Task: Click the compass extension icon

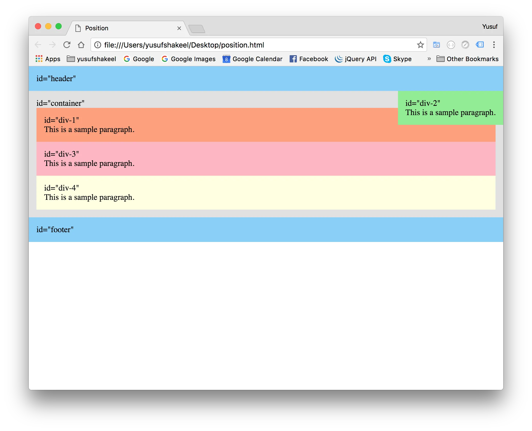Action: click(x=465, y=45)
